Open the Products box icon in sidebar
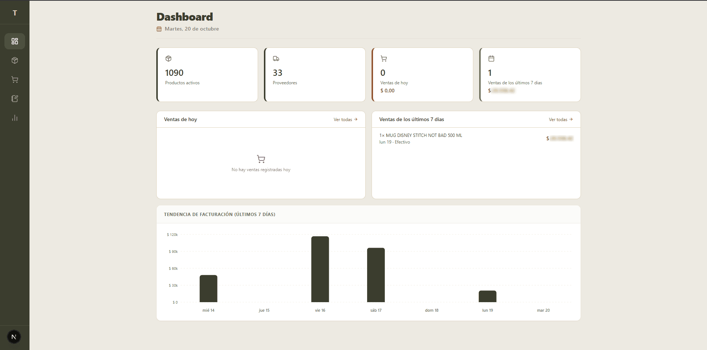Screen dimensions: 707x350 [15, 60]
